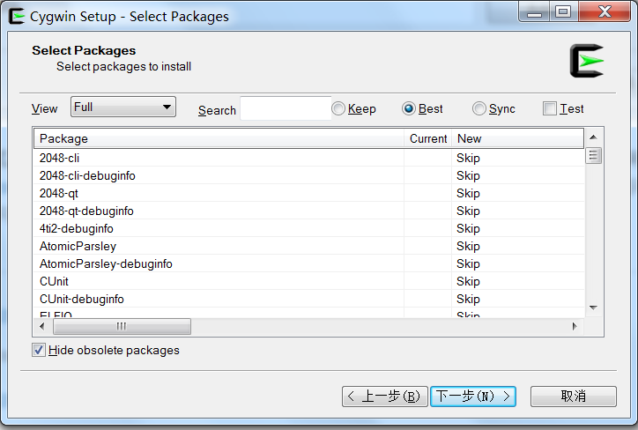Select the 2048-qt package name

coord(58,193)
